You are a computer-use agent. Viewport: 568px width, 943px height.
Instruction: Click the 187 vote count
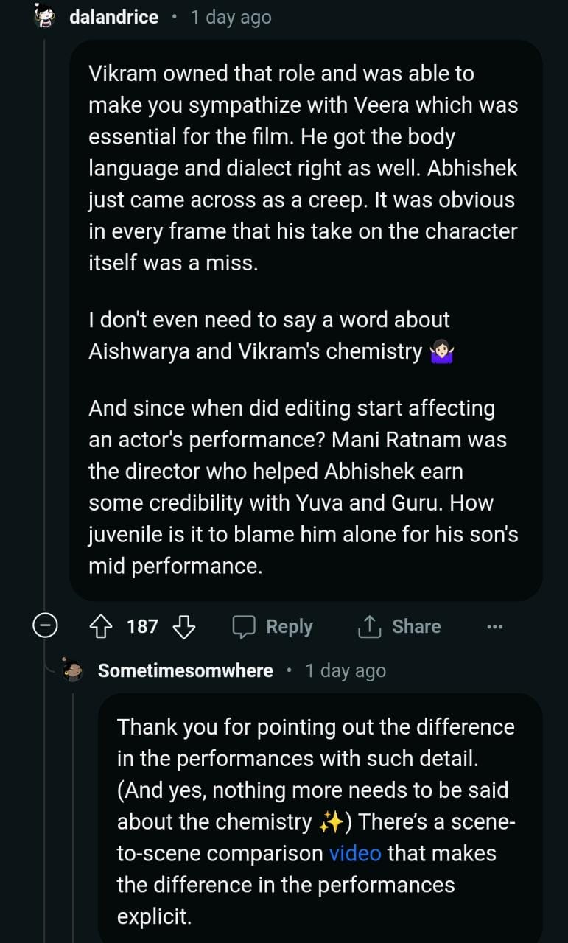142,627
